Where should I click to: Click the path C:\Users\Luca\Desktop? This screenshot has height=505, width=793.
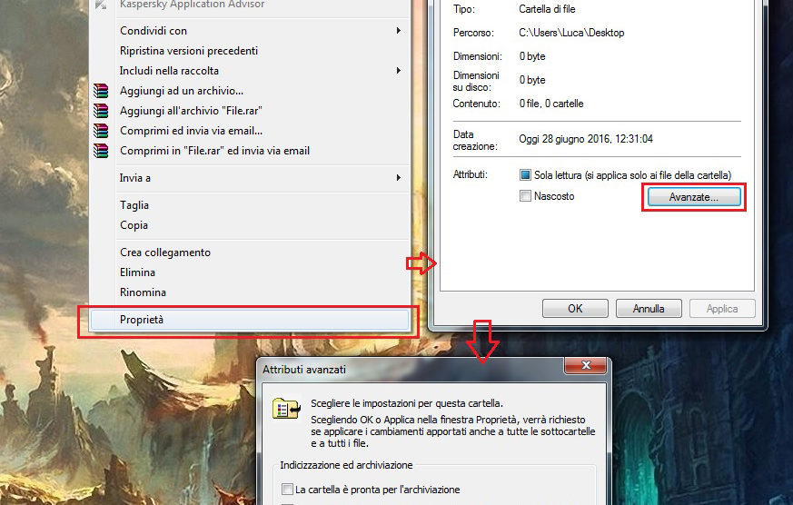[571, 33]
